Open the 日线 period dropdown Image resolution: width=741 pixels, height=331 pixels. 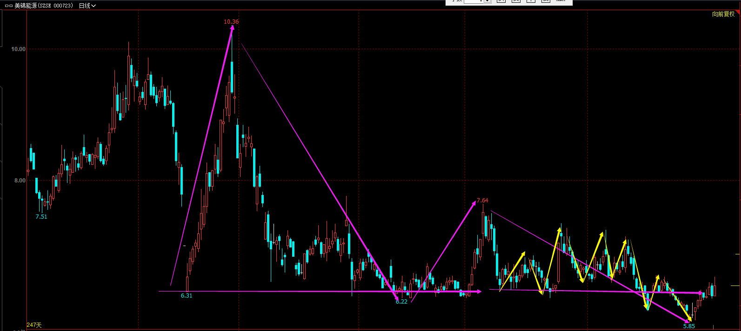87,6
